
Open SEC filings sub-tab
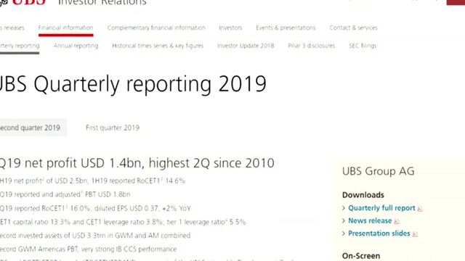click(363, 46)
